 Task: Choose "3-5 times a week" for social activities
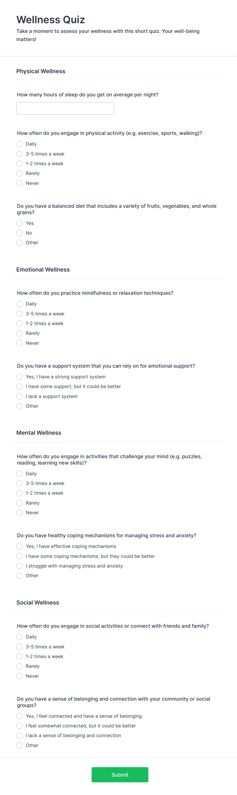click(19, 647)
